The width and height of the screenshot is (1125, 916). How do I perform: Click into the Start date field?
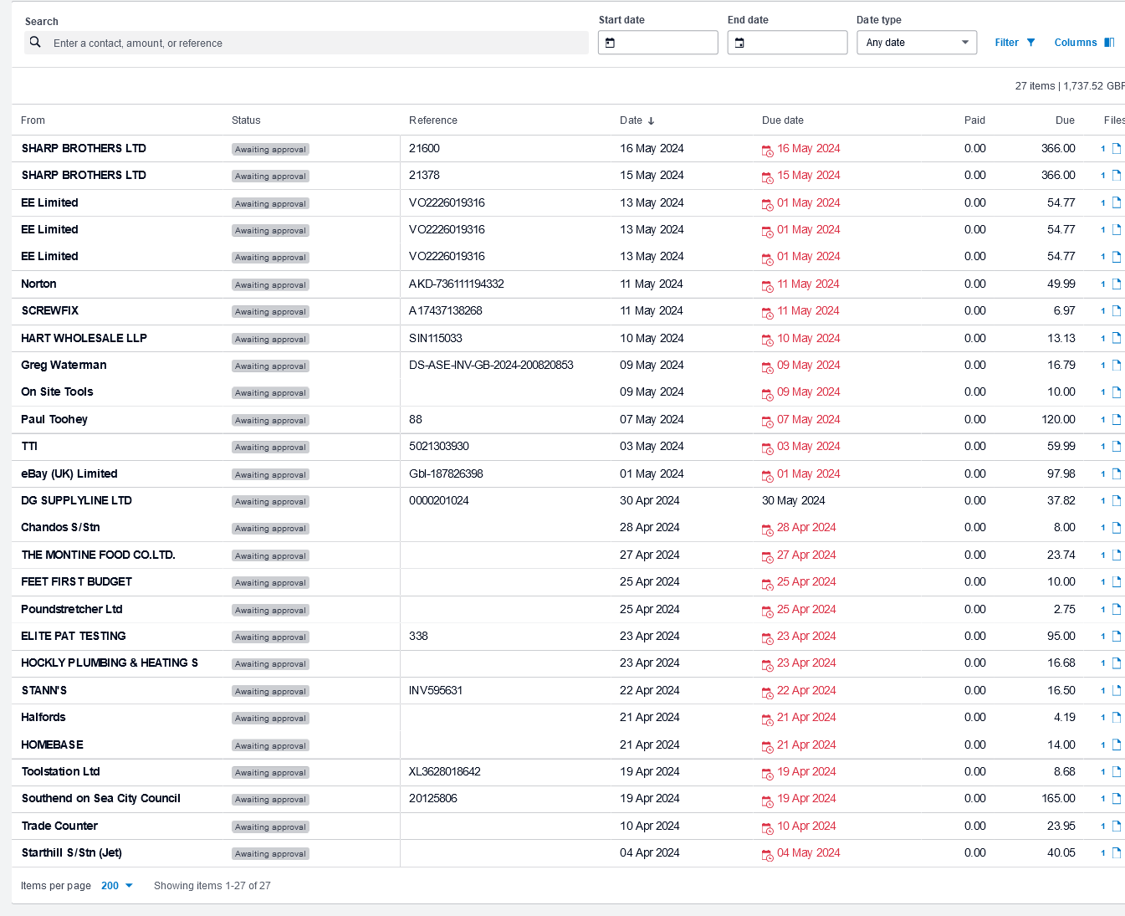[x=658, y=43]
